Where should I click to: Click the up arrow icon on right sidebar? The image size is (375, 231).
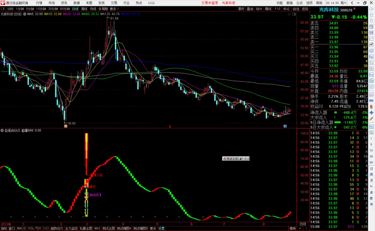point(371,15)
